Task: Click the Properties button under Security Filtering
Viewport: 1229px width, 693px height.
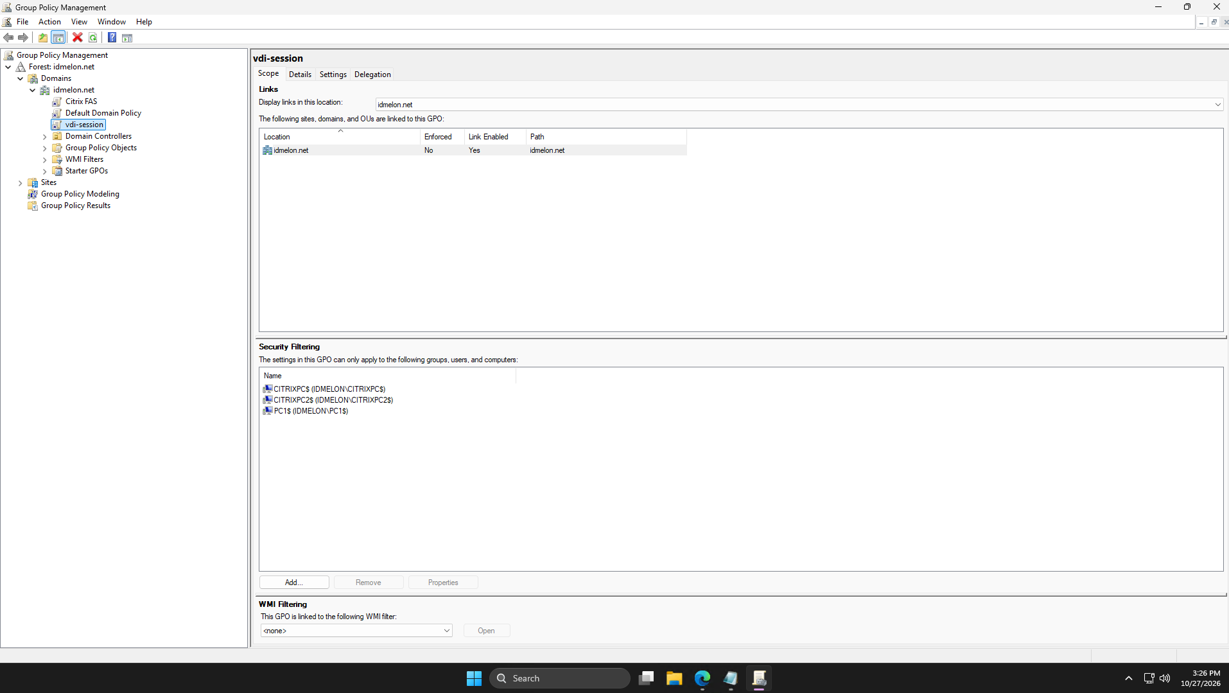Action: point(443,583)
